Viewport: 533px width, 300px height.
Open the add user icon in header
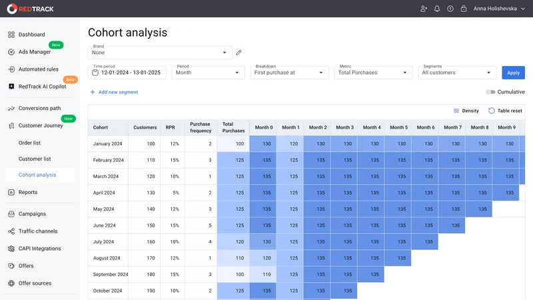(x=424, y=9)
